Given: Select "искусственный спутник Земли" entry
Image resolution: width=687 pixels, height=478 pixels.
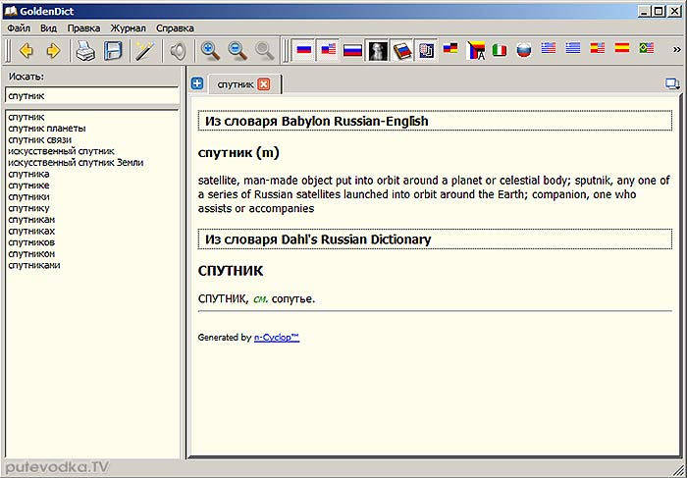Looking at the screenshot, I should point(76,163).
